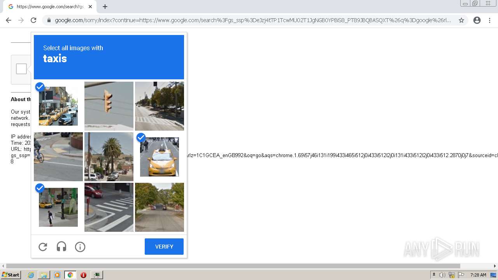Open the volume control in tray
Viewport: 498px width, 280px height.
(442, 275)
